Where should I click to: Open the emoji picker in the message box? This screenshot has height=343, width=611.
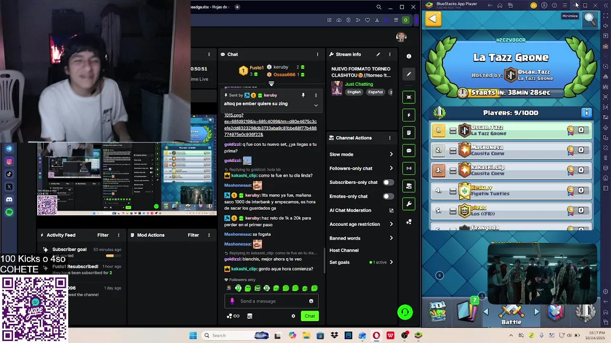311,301
